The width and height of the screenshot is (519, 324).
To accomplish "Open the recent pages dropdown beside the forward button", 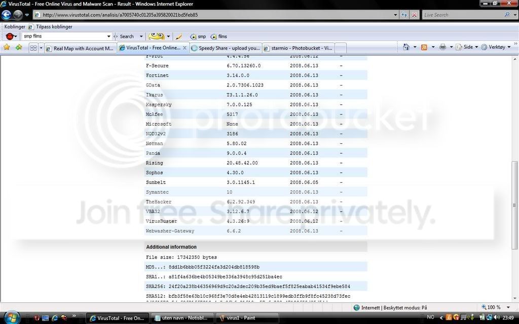I will (27, 15).
